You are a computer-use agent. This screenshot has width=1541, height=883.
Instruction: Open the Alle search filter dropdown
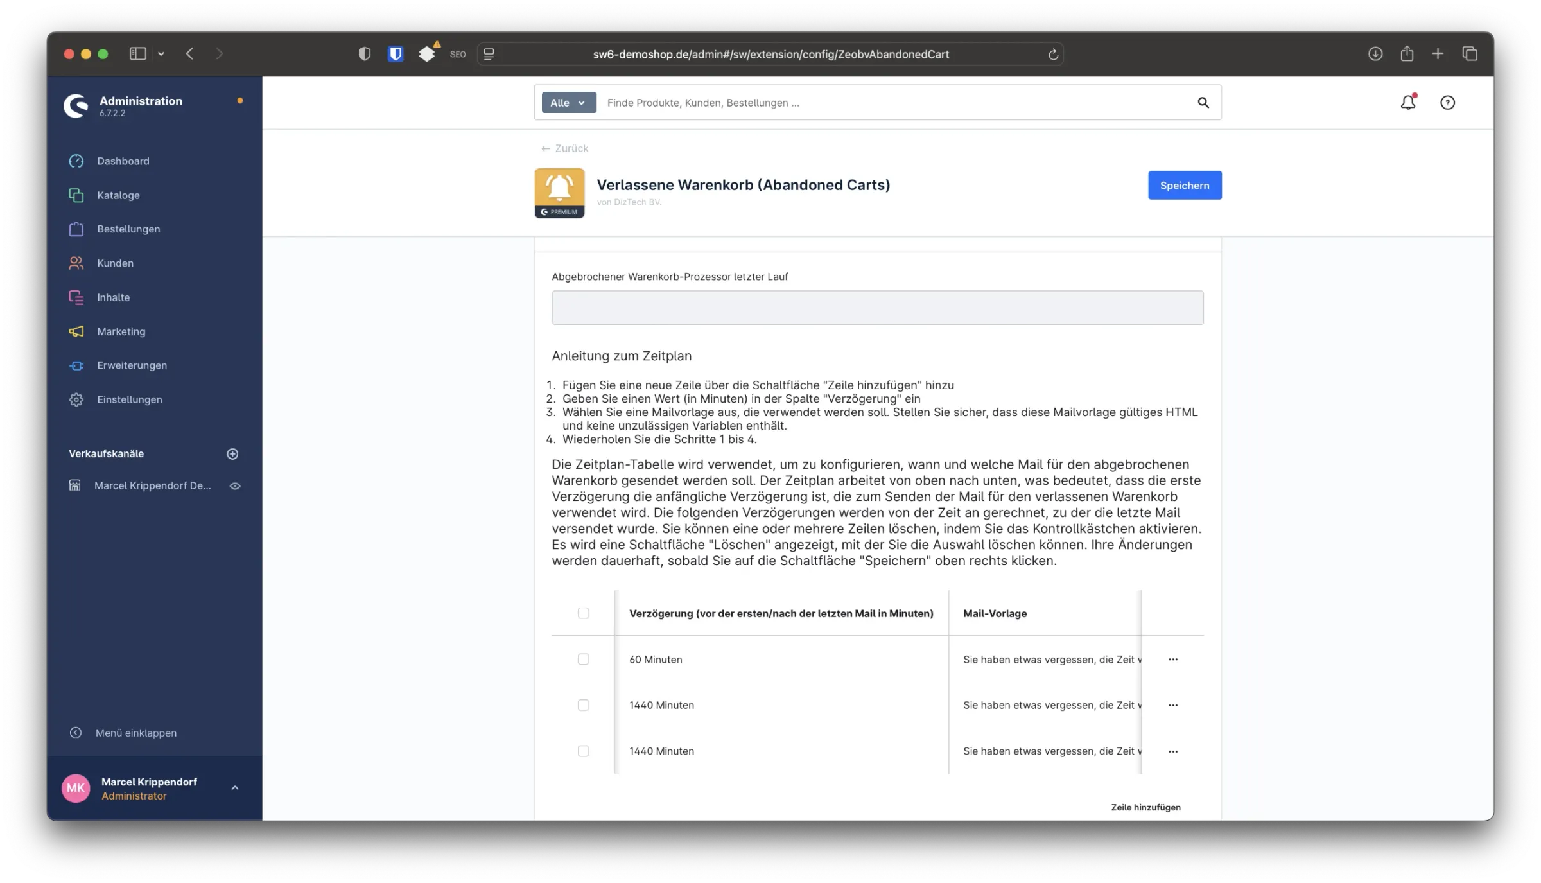pos(568,102)
